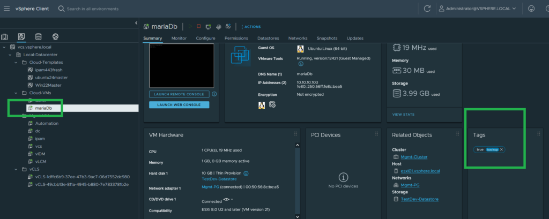
Task: Click the No PCI devices info icon
Action: tap(343, 177)
